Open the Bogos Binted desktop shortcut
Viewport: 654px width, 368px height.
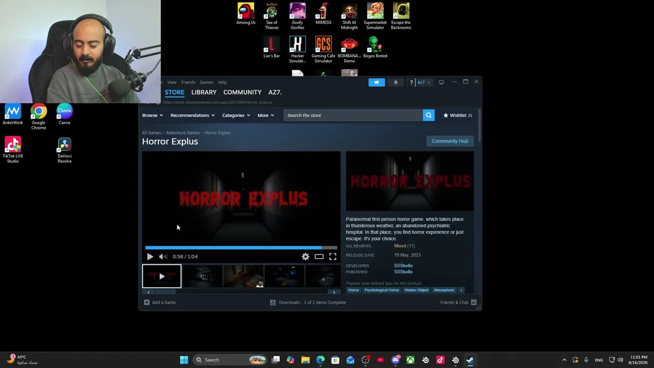coord(375,48)
